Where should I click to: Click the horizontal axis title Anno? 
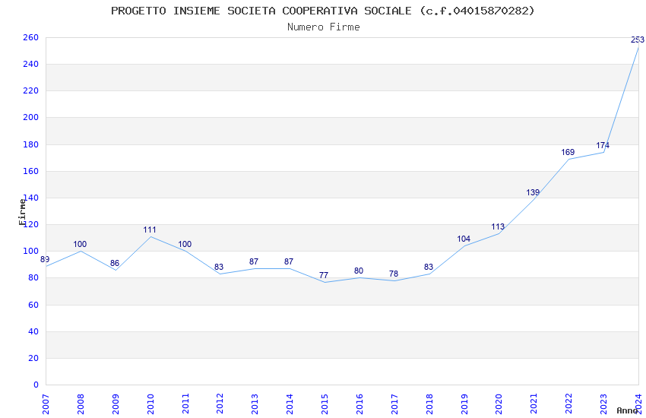click(x=628, y=410)
